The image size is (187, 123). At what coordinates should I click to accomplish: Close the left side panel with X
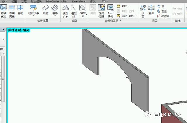click(3, 29)
